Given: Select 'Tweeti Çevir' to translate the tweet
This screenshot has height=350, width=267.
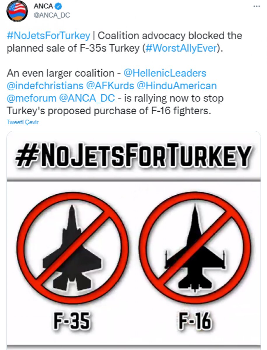Looking at the screenshot, I should [x=22, y=122].
